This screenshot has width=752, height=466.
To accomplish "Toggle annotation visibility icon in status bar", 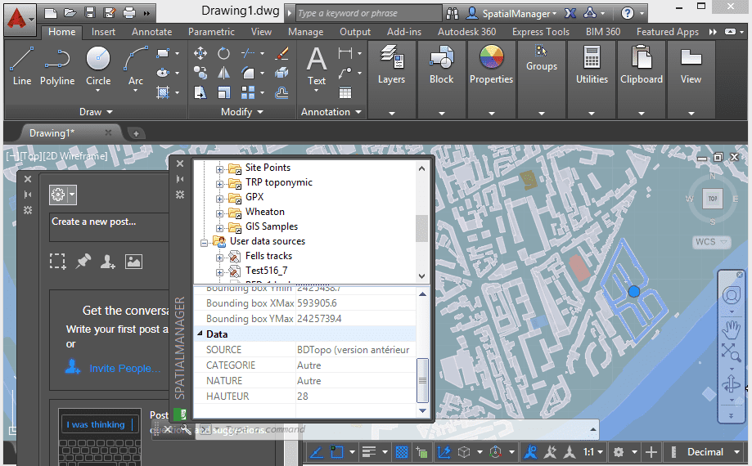I will [x=530, y=452].
